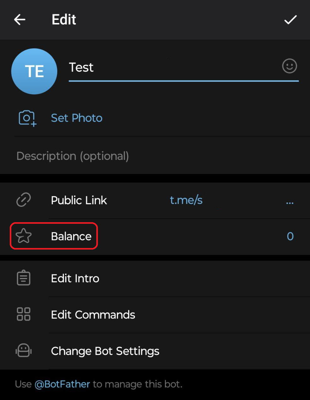The image size is (310, 400).
Task: Tap the Set Photo link
Action: [x=76, y=118]
